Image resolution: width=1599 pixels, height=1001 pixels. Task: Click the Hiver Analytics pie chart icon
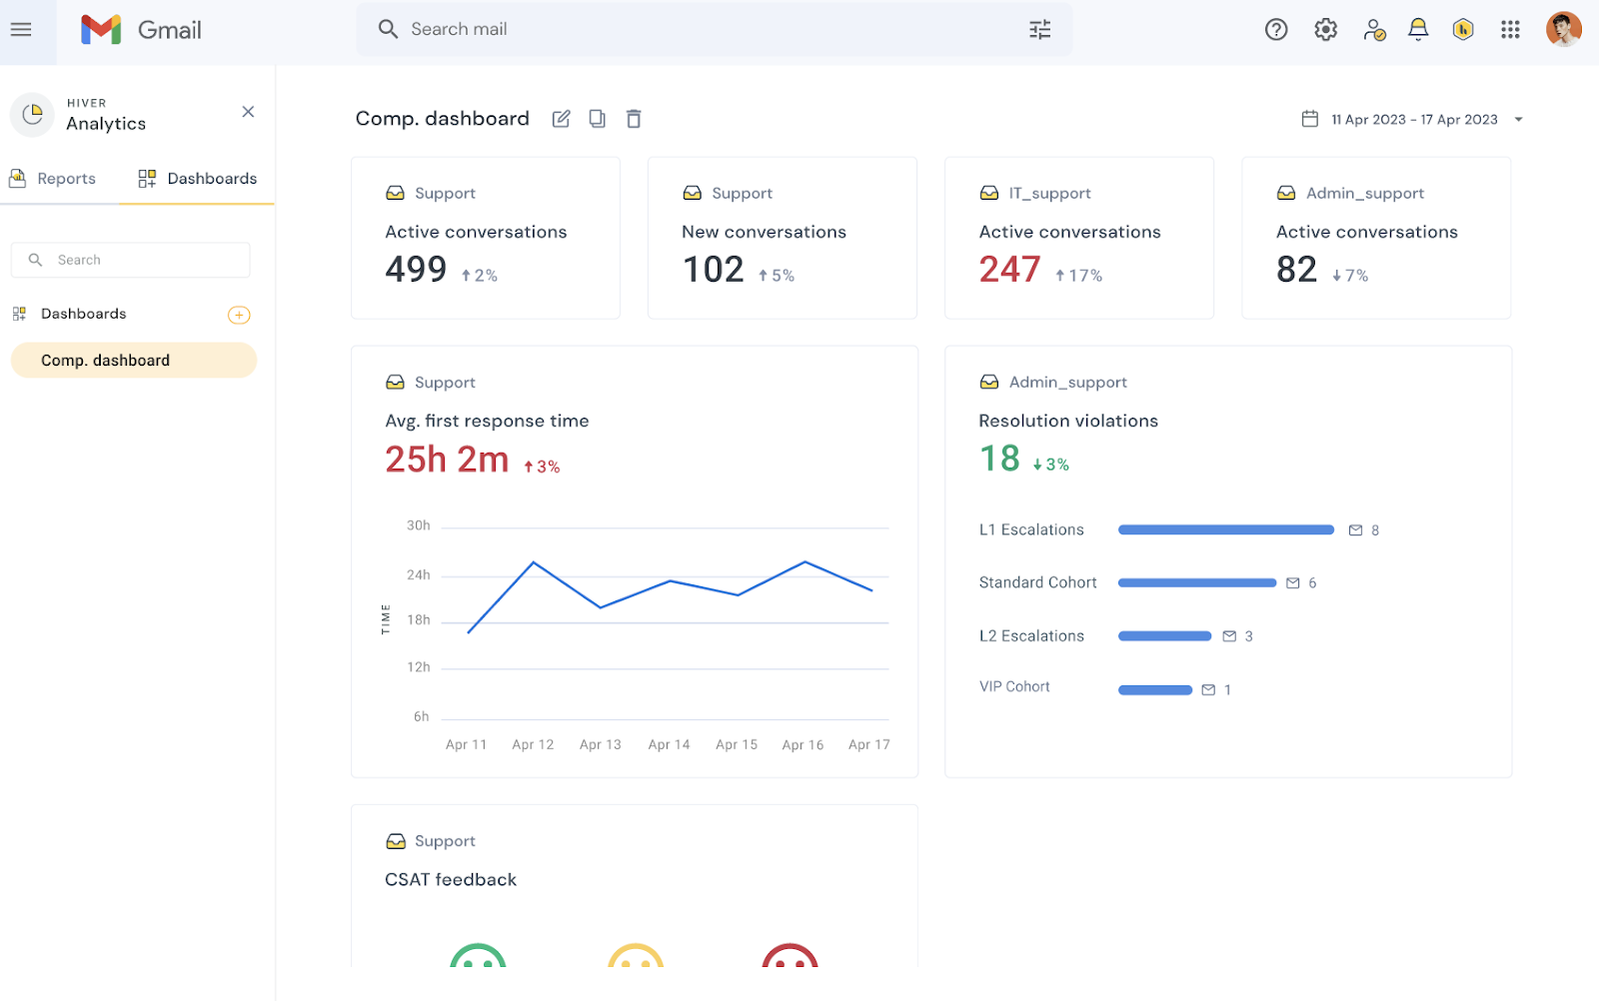point(32,114)
